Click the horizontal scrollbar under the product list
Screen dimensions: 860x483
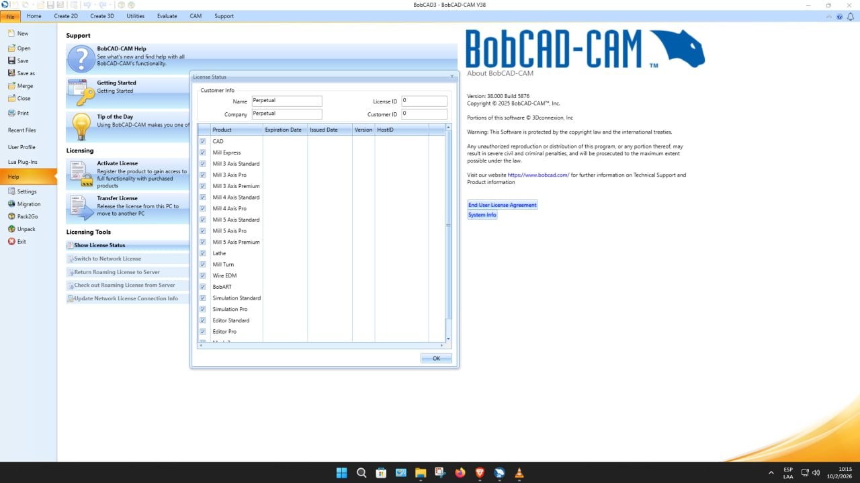click(321, 345)
